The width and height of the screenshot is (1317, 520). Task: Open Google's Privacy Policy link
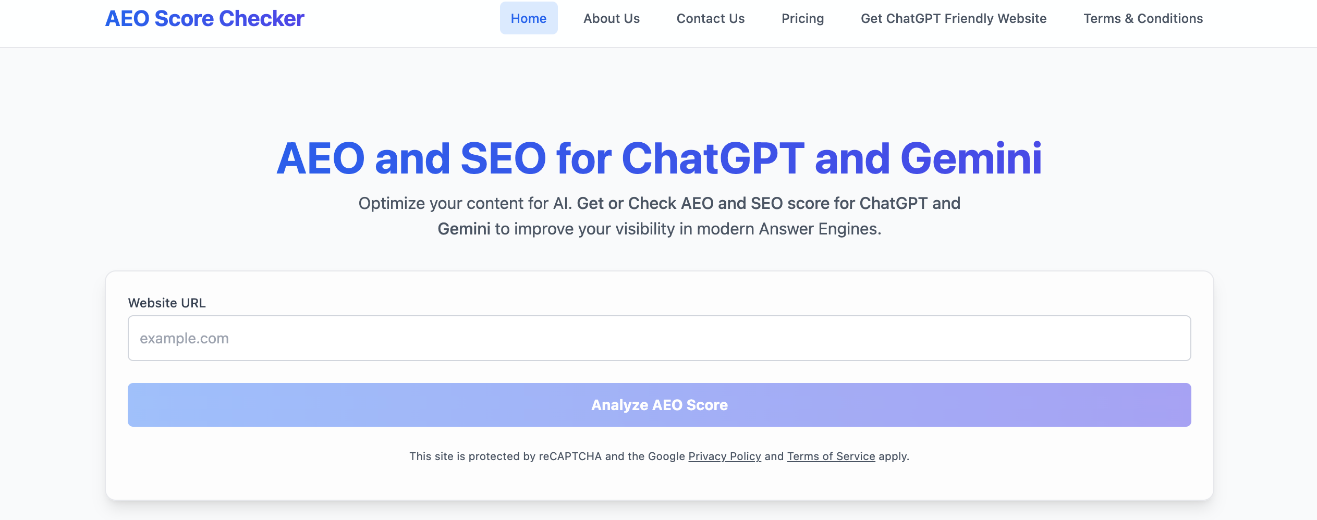point(724,456)
